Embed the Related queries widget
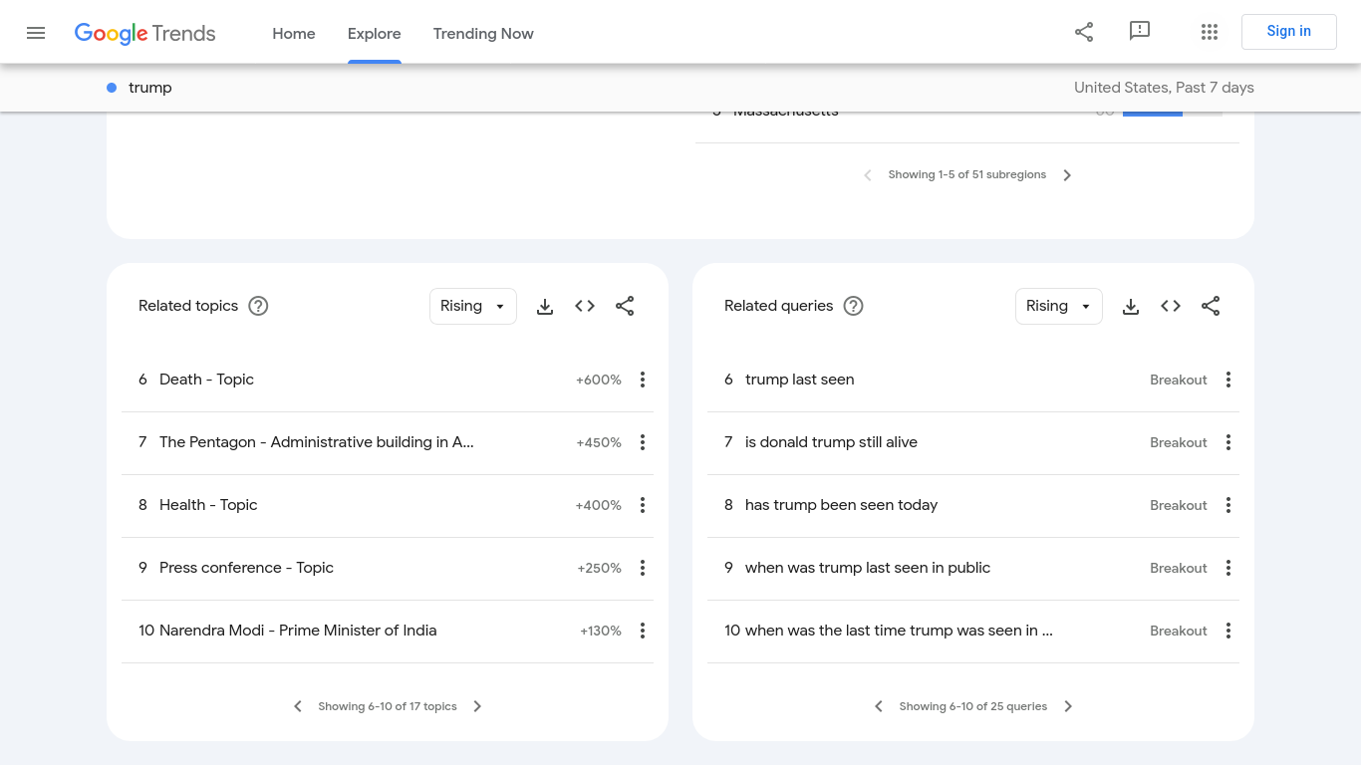The width and height of the screenshot is (1361, 765). click(x=1171, y=306)
